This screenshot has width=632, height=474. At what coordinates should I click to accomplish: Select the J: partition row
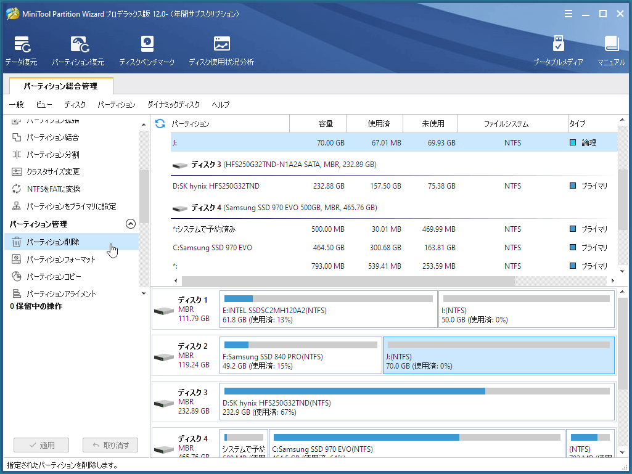[394, 142]
